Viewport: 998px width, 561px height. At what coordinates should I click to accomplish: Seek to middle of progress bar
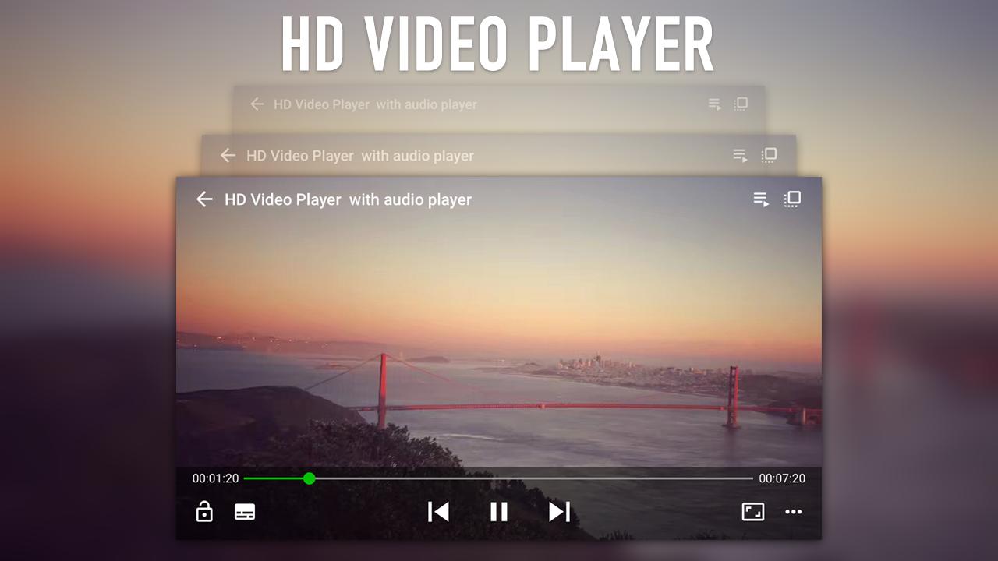[499, 478]
